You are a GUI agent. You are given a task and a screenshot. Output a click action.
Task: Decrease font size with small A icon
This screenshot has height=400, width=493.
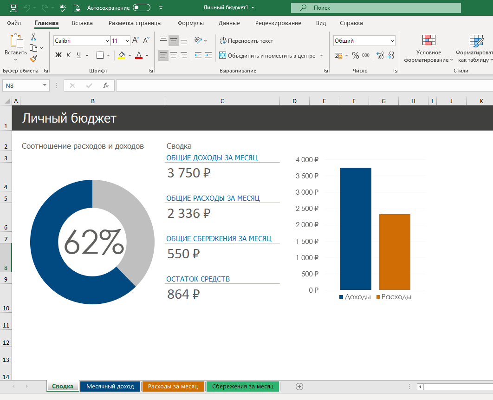point(146,40)
